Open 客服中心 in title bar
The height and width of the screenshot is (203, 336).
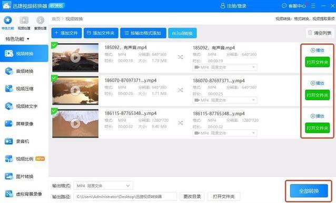tap(294, 6)
